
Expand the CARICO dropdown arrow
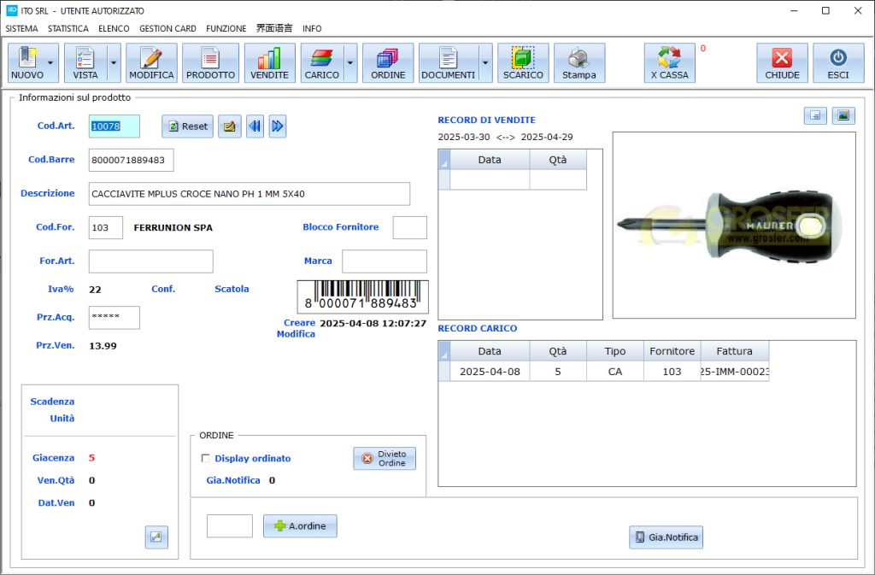coord(350,63)
